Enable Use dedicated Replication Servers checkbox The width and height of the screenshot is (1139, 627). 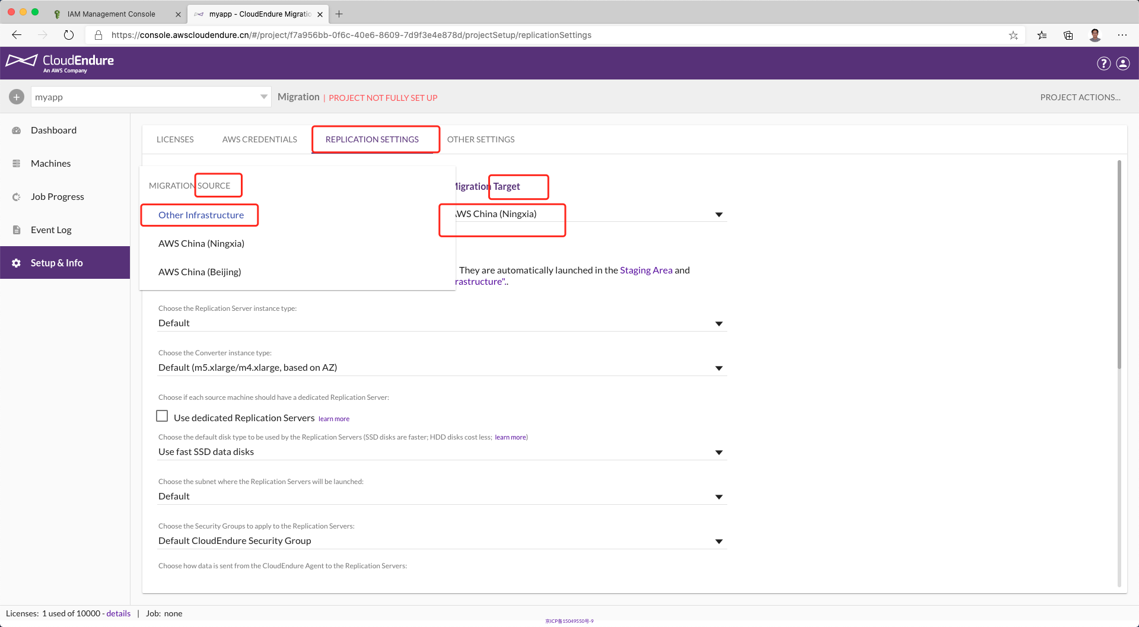pos(162,416)
